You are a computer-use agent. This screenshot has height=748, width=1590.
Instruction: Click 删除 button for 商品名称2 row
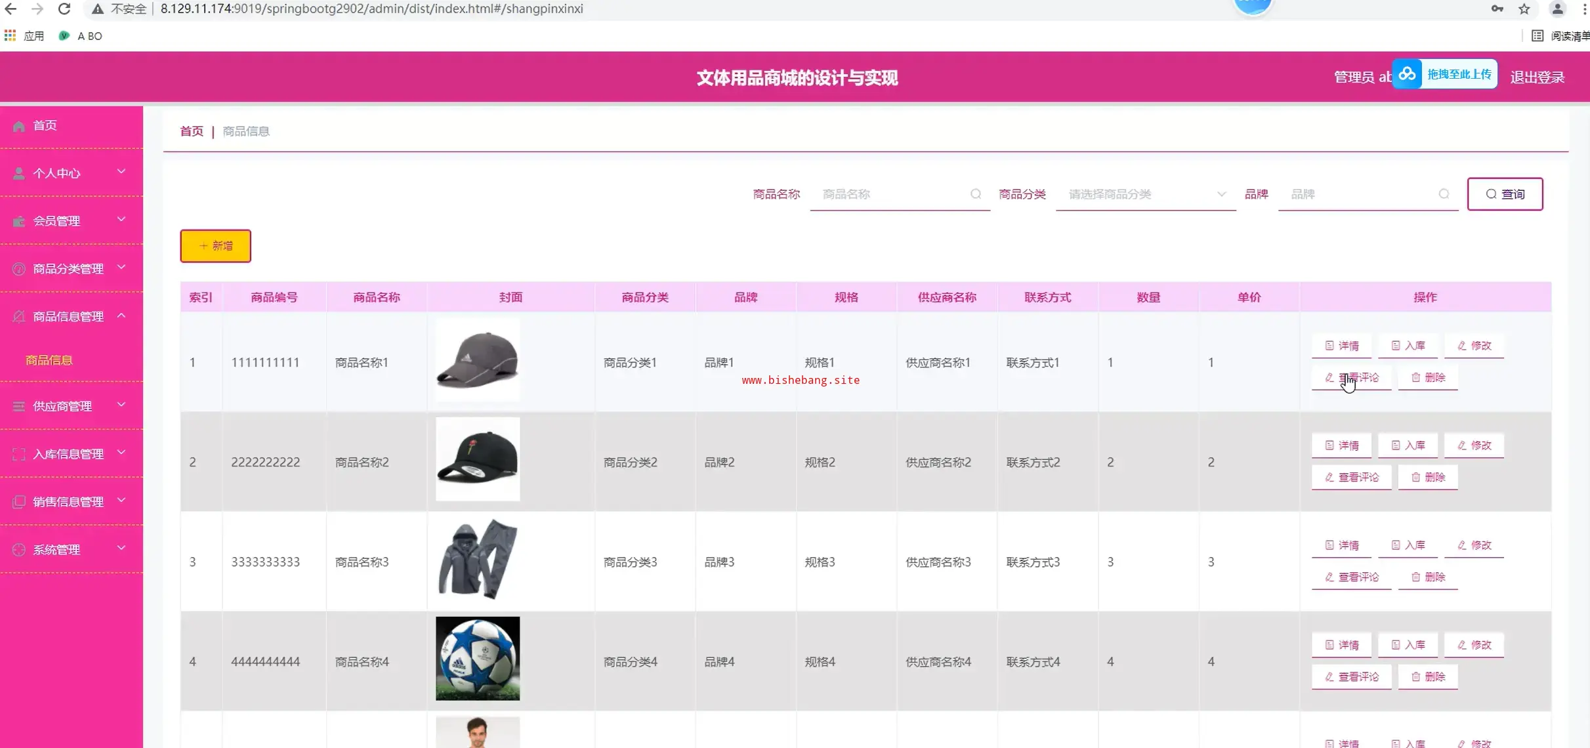[x=1428, y=477]
